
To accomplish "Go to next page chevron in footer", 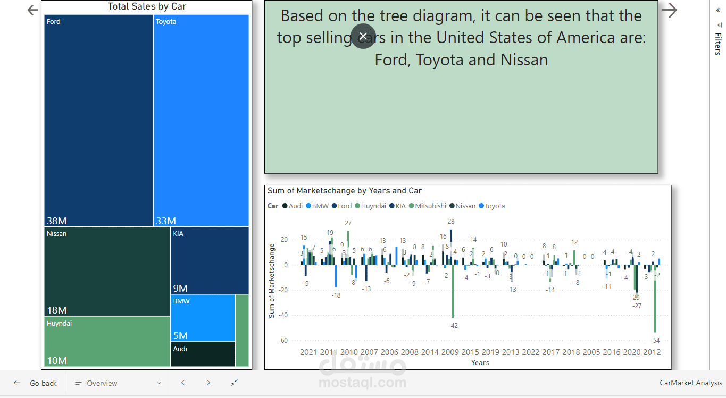I will [x=208, y=383].
